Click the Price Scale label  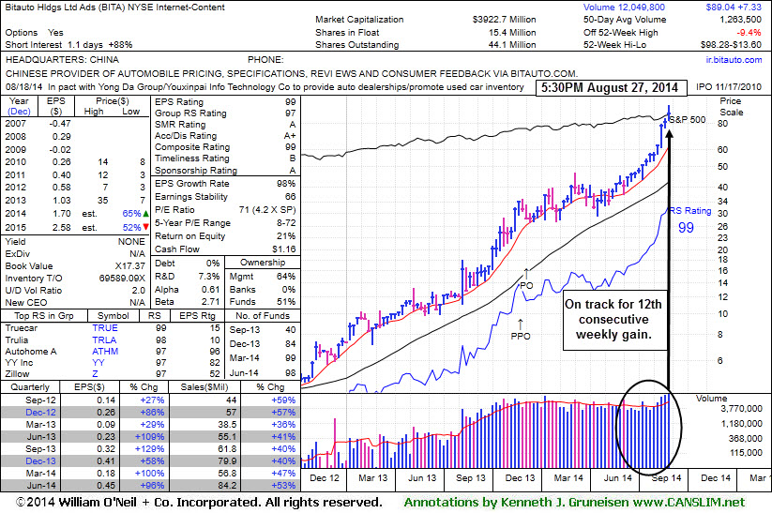tap(731, 107)
